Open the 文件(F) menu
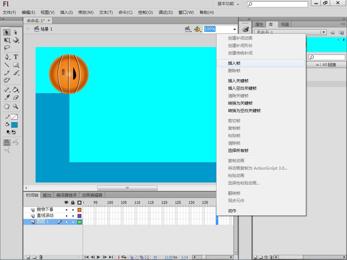 point(9,13)
